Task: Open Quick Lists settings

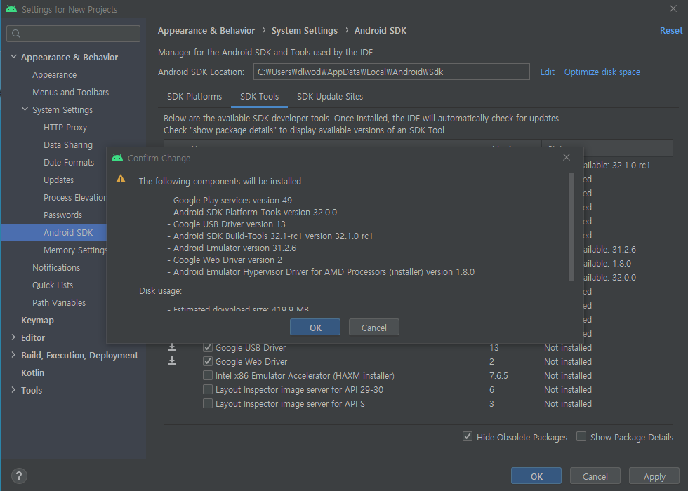Action: point(53,285)
